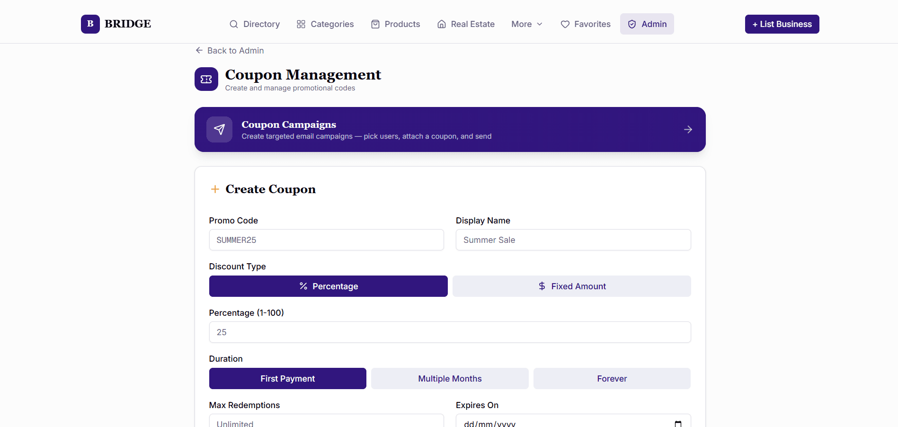This screenshot has height=427, width=898.
Task: Follow the Back to Admin link
Action: pos(230,50)
